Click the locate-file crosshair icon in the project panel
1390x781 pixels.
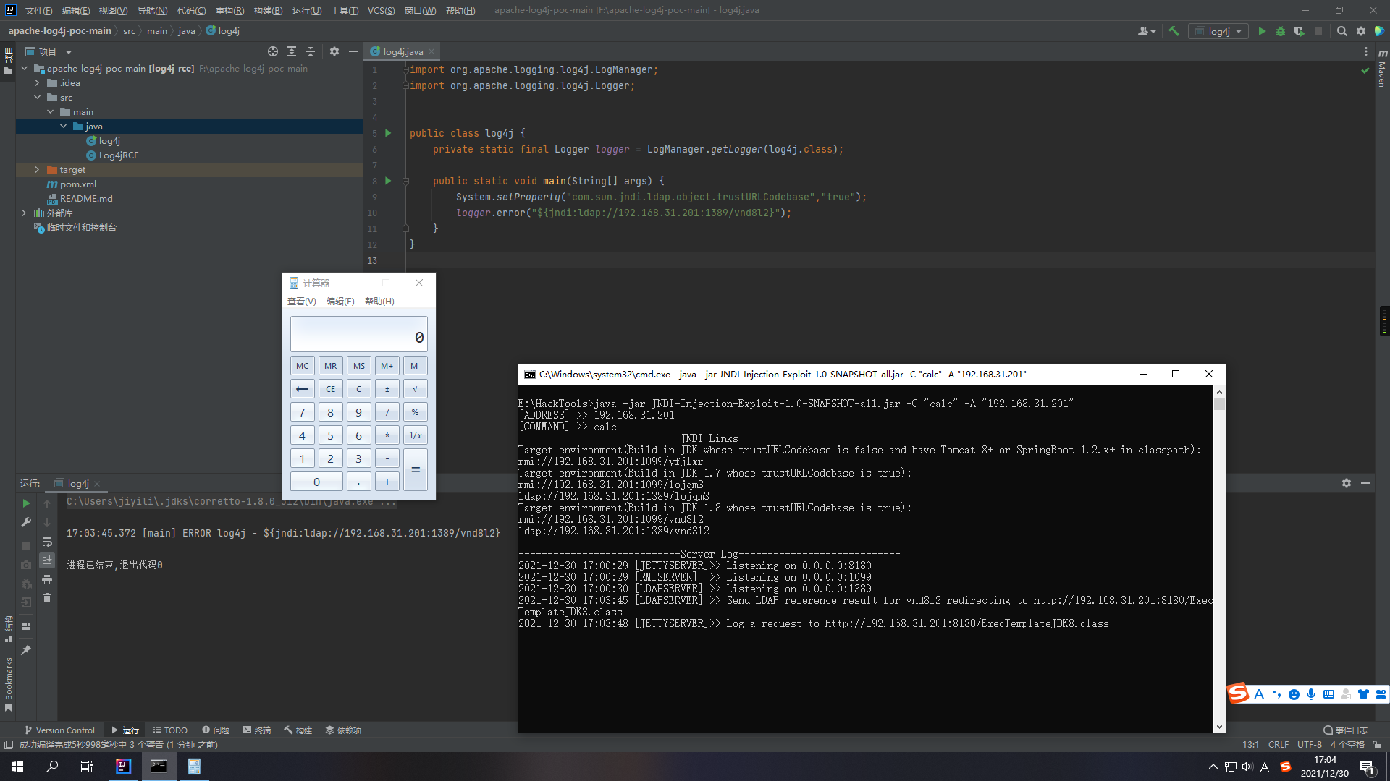[x=272, y=51]
